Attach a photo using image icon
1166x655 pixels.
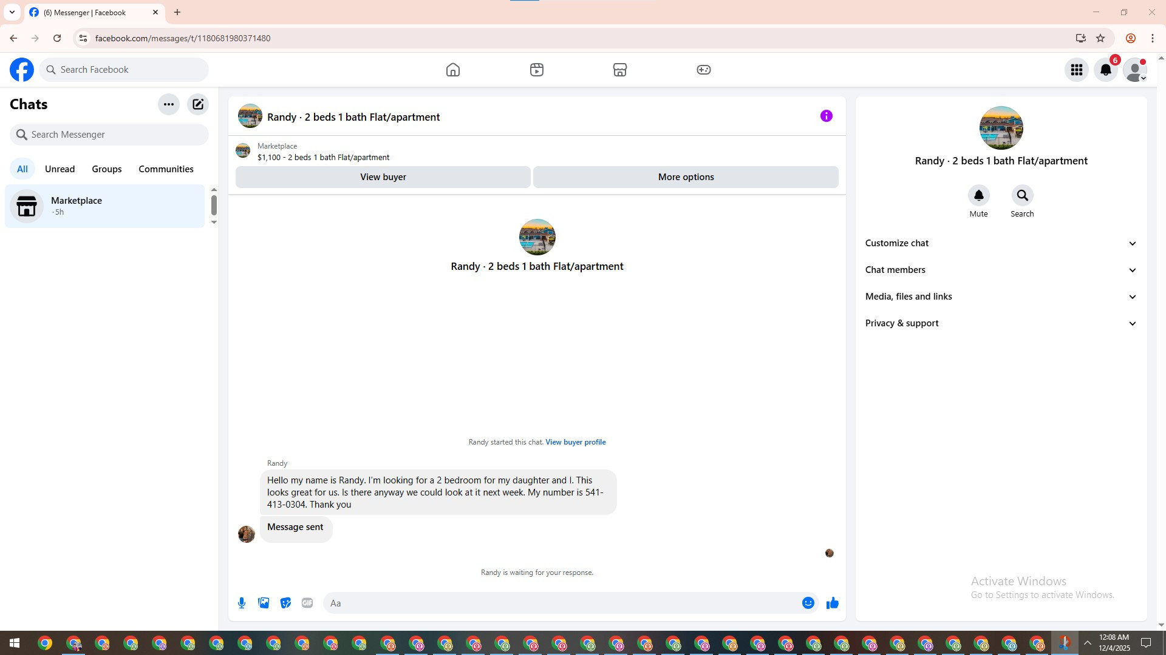pos(264,603)
